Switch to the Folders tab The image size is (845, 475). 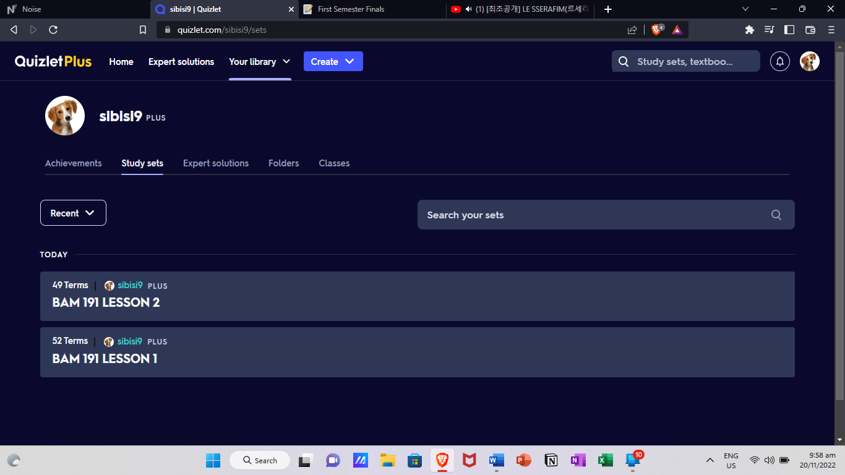[x=284, y=163]
